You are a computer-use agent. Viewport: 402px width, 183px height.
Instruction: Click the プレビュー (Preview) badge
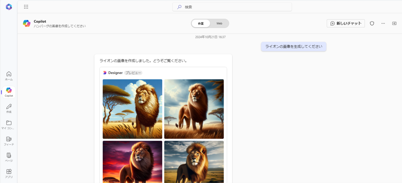(133, 73)
